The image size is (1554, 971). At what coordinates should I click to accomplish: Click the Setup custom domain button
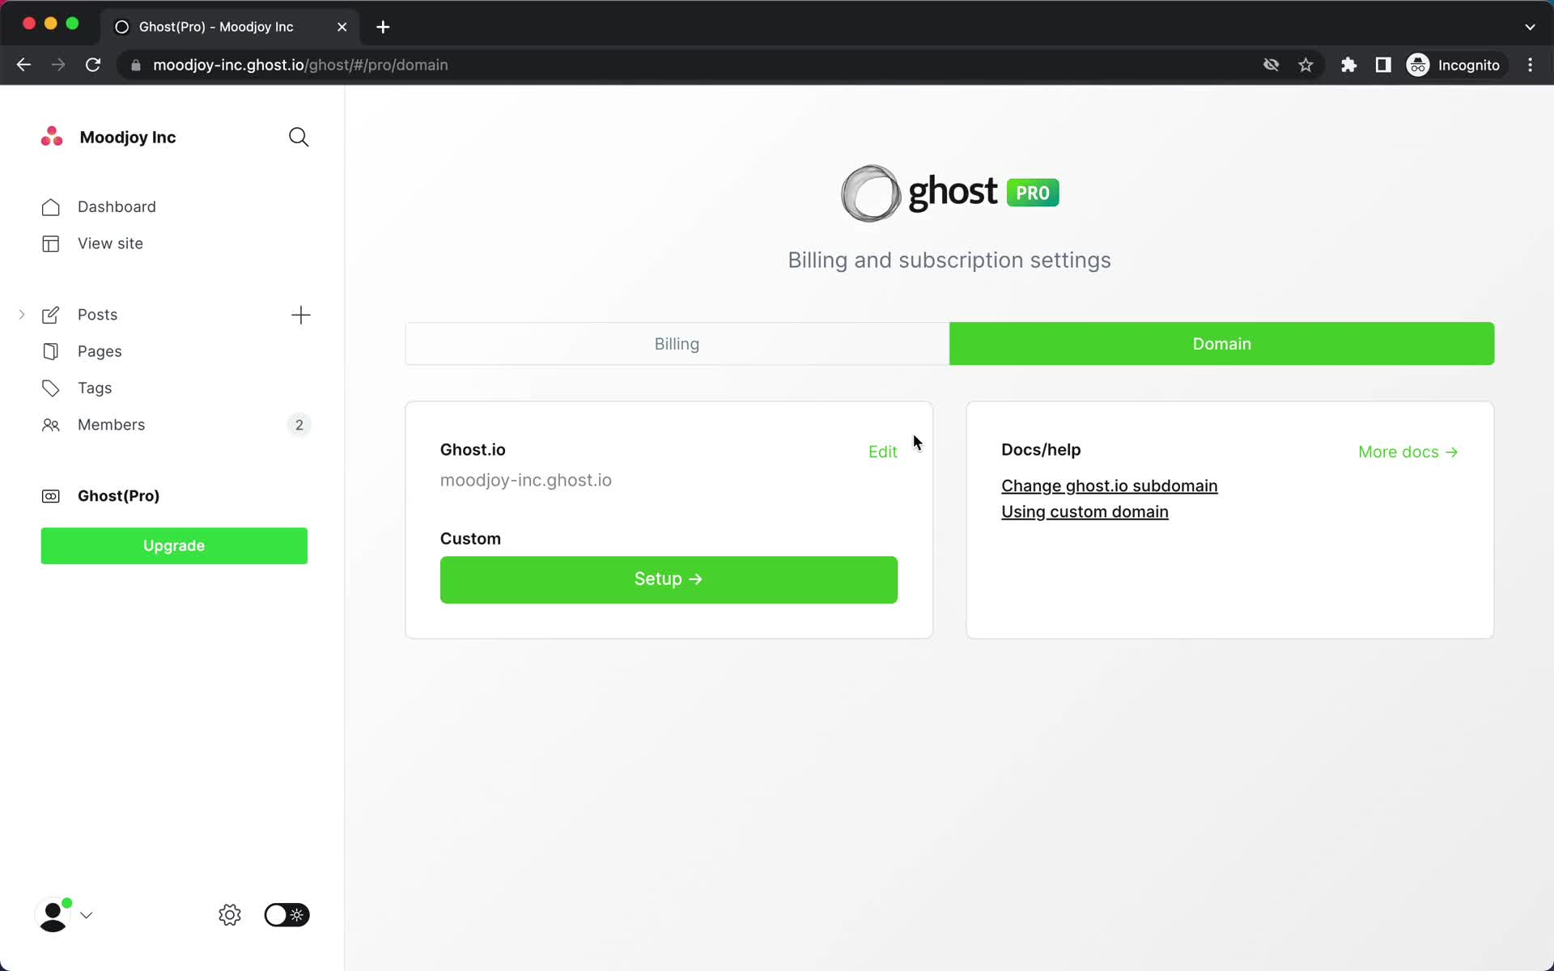pyautogui.click(x=668, y=579)
